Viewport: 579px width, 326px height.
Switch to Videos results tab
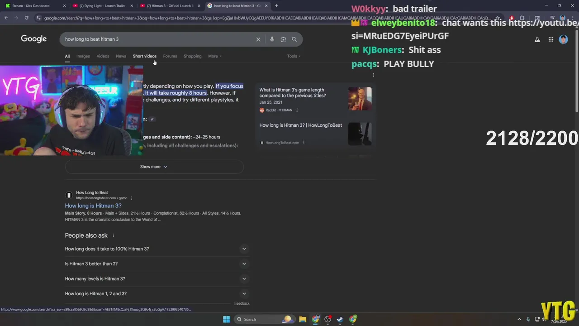(x=103, y=56)
